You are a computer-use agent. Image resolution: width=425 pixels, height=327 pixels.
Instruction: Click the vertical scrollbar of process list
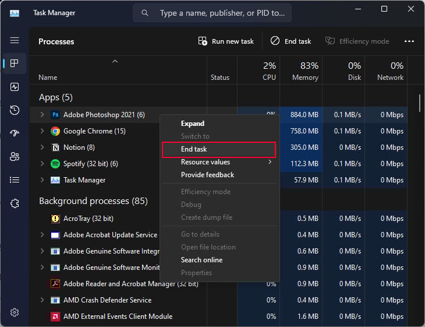coord(420,102)
